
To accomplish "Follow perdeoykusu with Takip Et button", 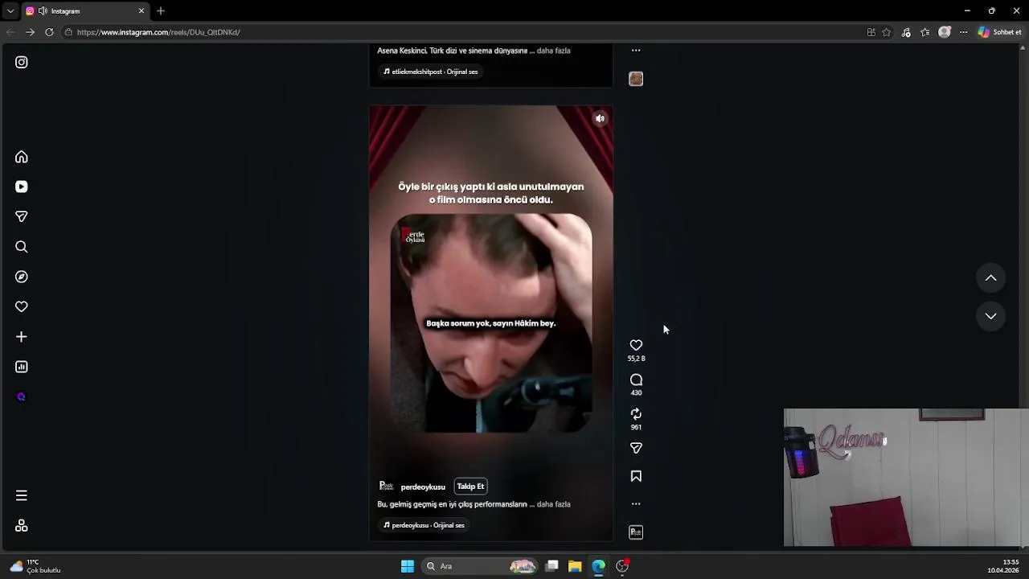I will tap(470, 486).
